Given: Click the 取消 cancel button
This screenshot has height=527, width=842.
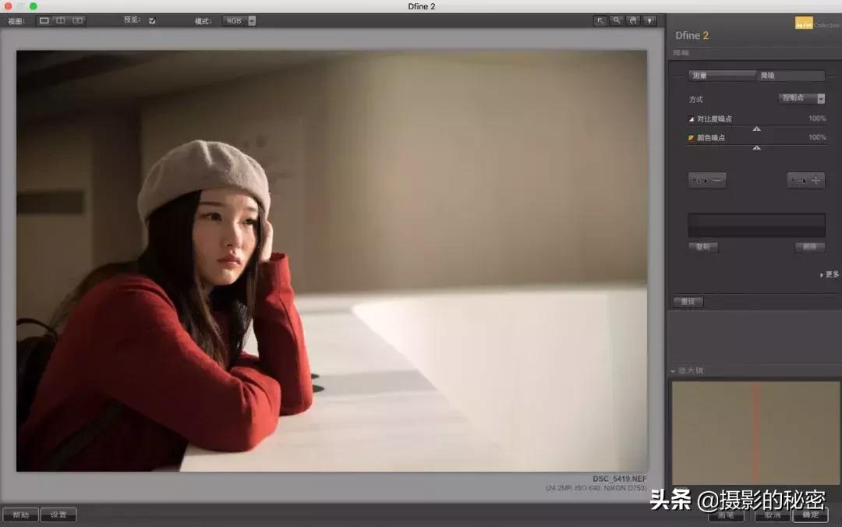Looking at the screenshot, I should pos(772,515).
